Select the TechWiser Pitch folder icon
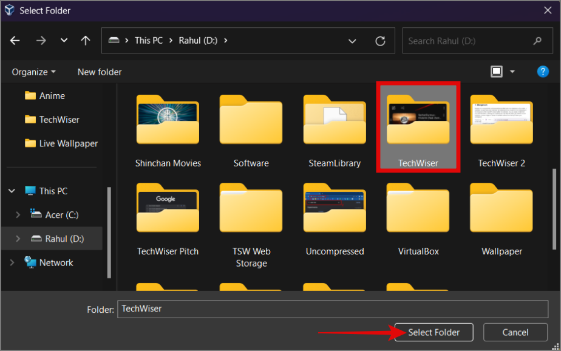The image size is (561, 351). pyautogui.click(x=168, y=208)
